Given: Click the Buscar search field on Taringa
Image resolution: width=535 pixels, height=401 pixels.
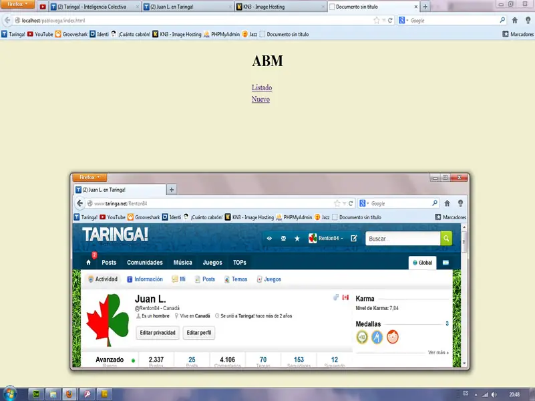Looking at the screenshot, I should (x=403, y=239).
